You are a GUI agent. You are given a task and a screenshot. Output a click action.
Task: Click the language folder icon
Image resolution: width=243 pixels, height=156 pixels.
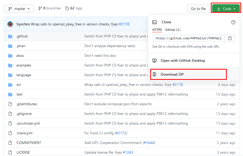[10, 75]
